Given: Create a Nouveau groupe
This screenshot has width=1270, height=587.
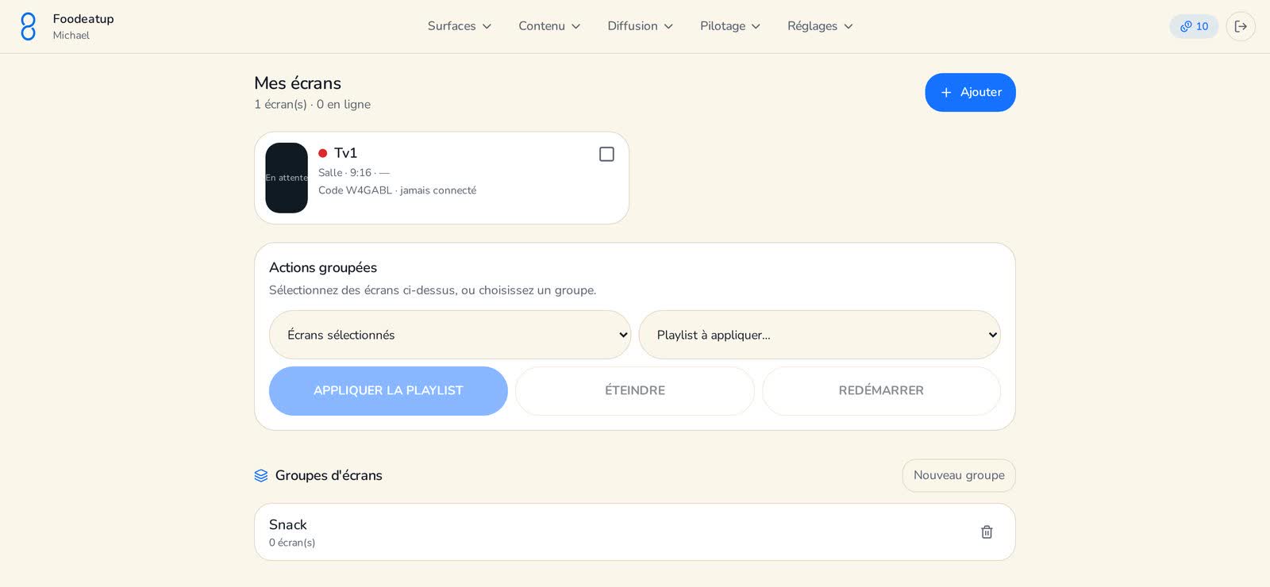Looking at the screenshot, I should pos(959,476).
